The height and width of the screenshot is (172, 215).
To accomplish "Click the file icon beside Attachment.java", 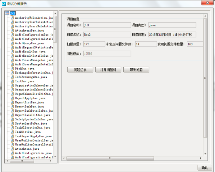I will click(12, 149).
